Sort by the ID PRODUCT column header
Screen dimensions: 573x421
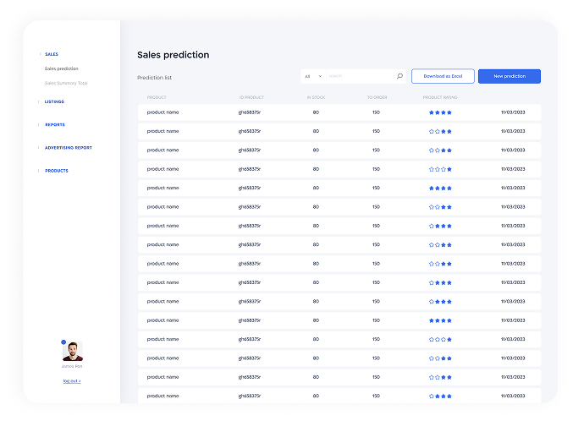(x=251, y=97)
